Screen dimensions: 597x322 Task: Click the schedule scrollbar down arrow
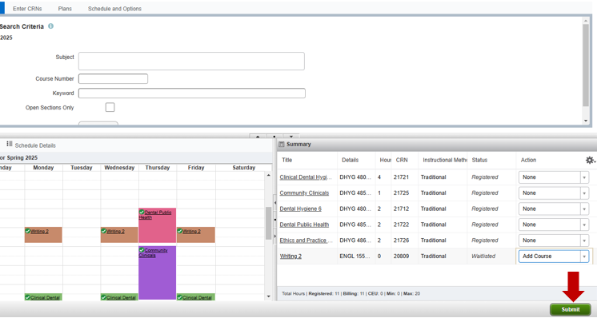pos(269,296)
